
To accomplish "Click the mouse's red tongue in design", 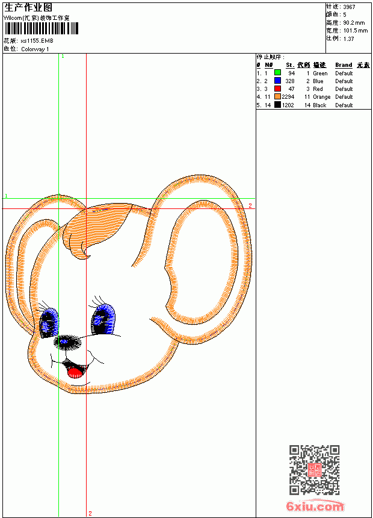I will [75, 373].
